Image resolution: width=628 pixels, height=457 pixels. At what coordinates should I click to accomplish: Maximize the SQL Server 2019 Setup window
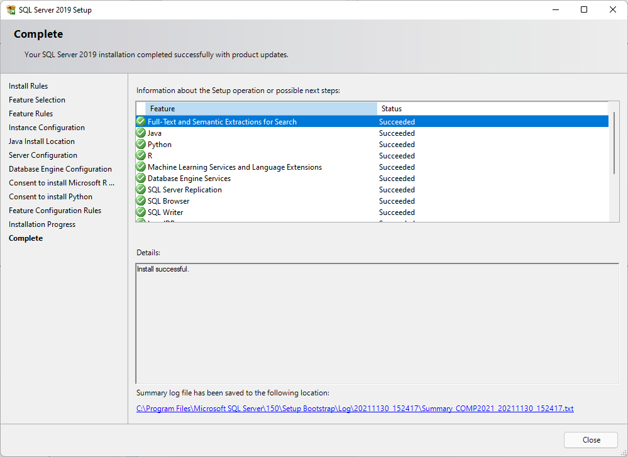click(584, 9)
